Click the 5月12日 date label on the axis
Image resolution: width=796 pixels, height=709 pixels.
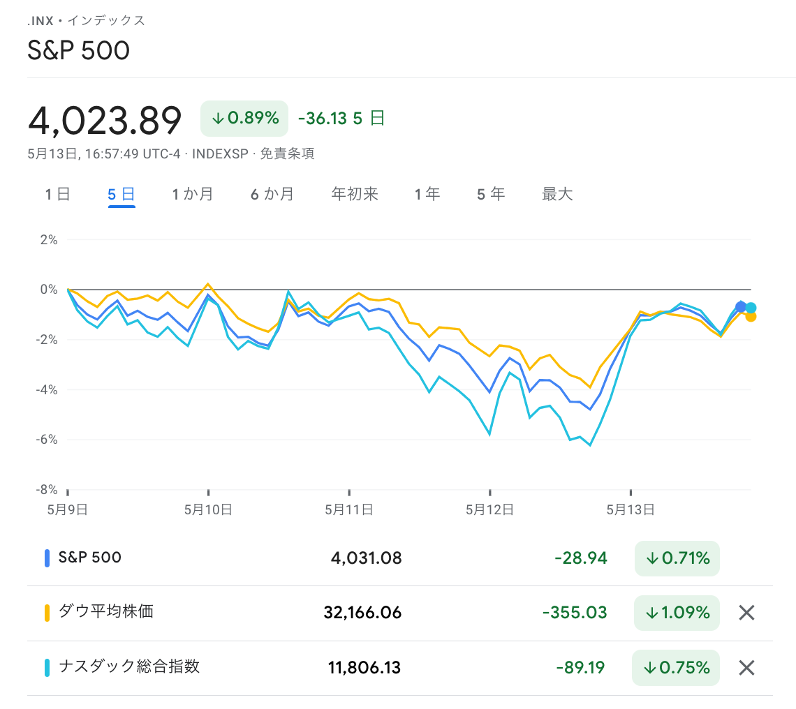click(x=491, y=509)
